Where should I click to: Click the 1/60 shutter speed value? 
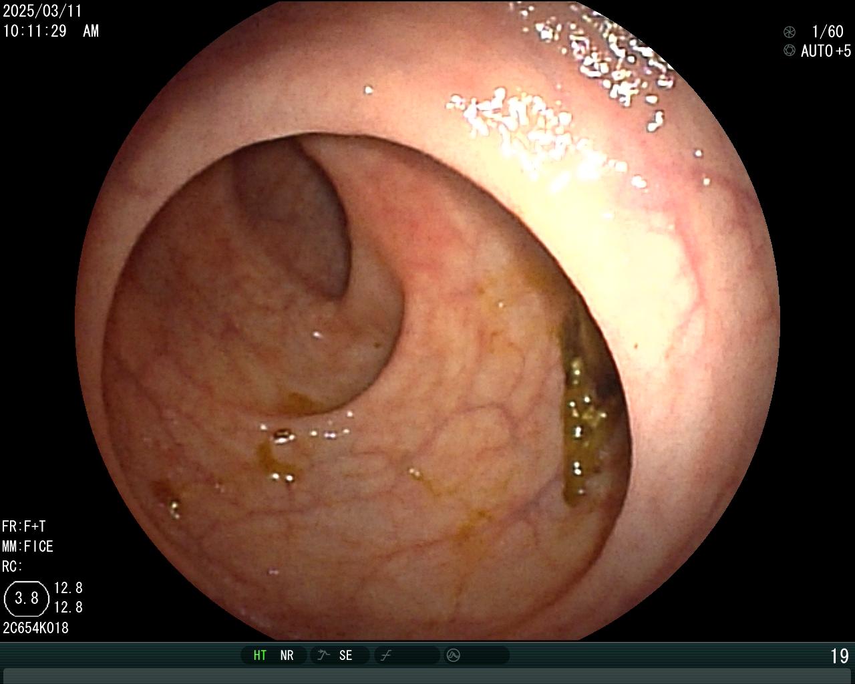point(828,31)
